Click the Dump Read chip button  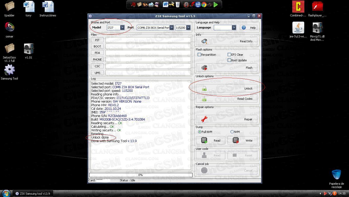click(x=211, y=141)
